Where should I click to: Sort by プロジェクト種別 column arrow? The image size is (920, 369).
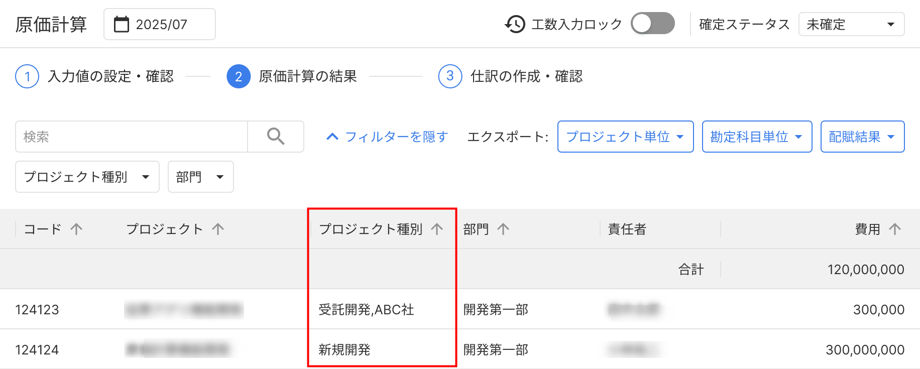coord(437,229)
